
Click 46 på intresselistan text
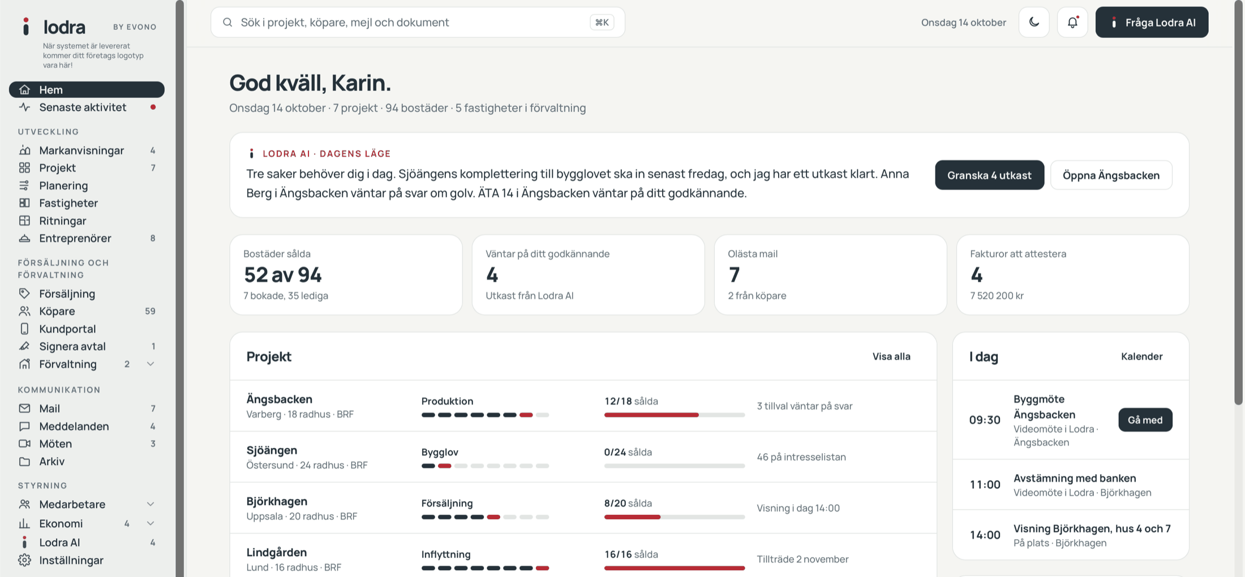(801, 457)
